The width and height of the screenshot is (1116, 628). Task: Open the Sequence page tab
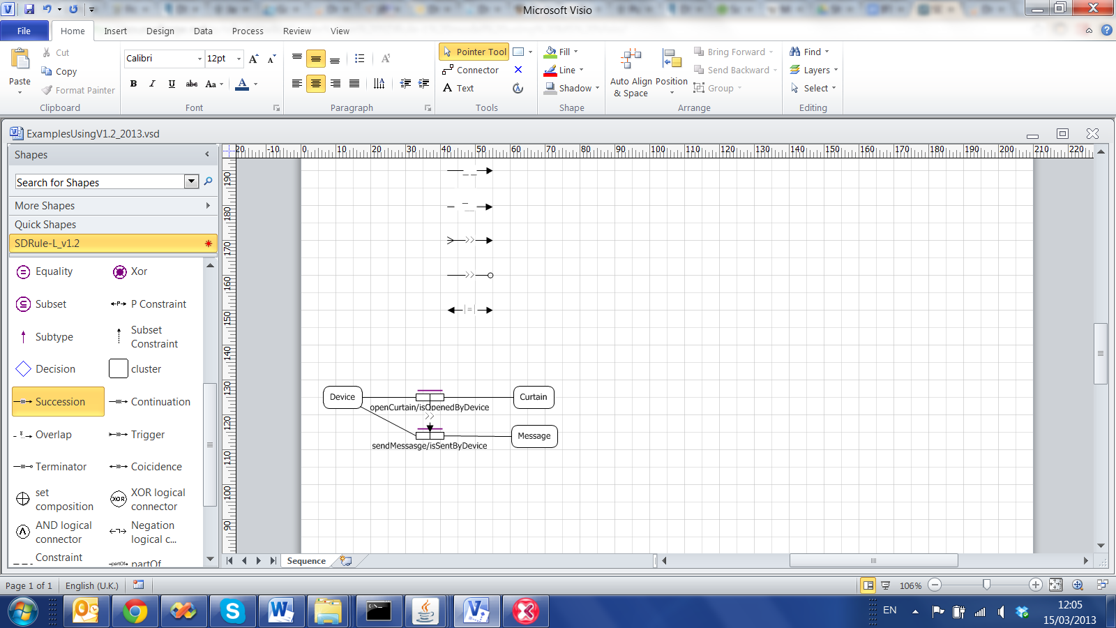[306, 561]
